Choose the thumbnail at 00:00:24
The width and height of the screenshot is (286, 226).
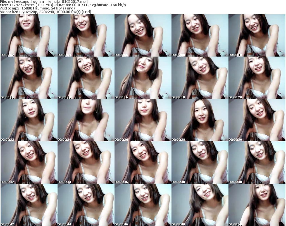(86, 120)
